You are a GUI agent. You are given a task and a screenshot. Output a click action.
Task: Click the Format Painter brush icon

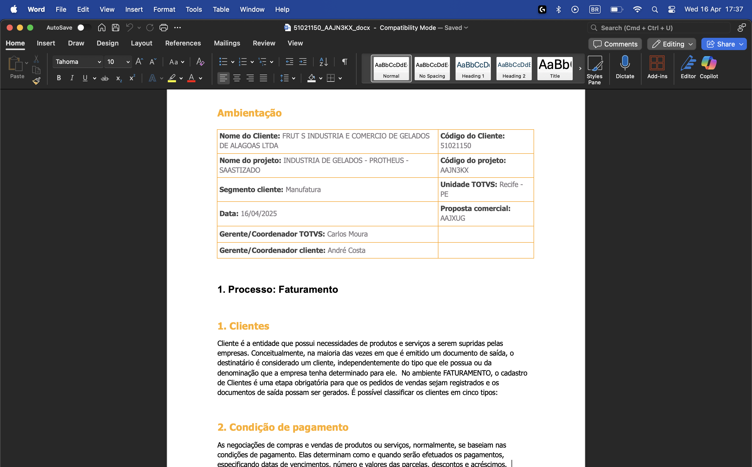tap(36, 81)
